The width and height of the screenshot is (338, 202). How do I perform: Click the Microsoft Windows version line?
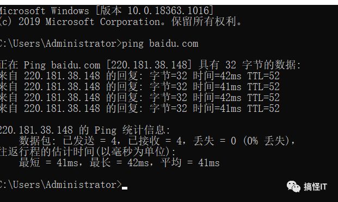pos(107,11)
